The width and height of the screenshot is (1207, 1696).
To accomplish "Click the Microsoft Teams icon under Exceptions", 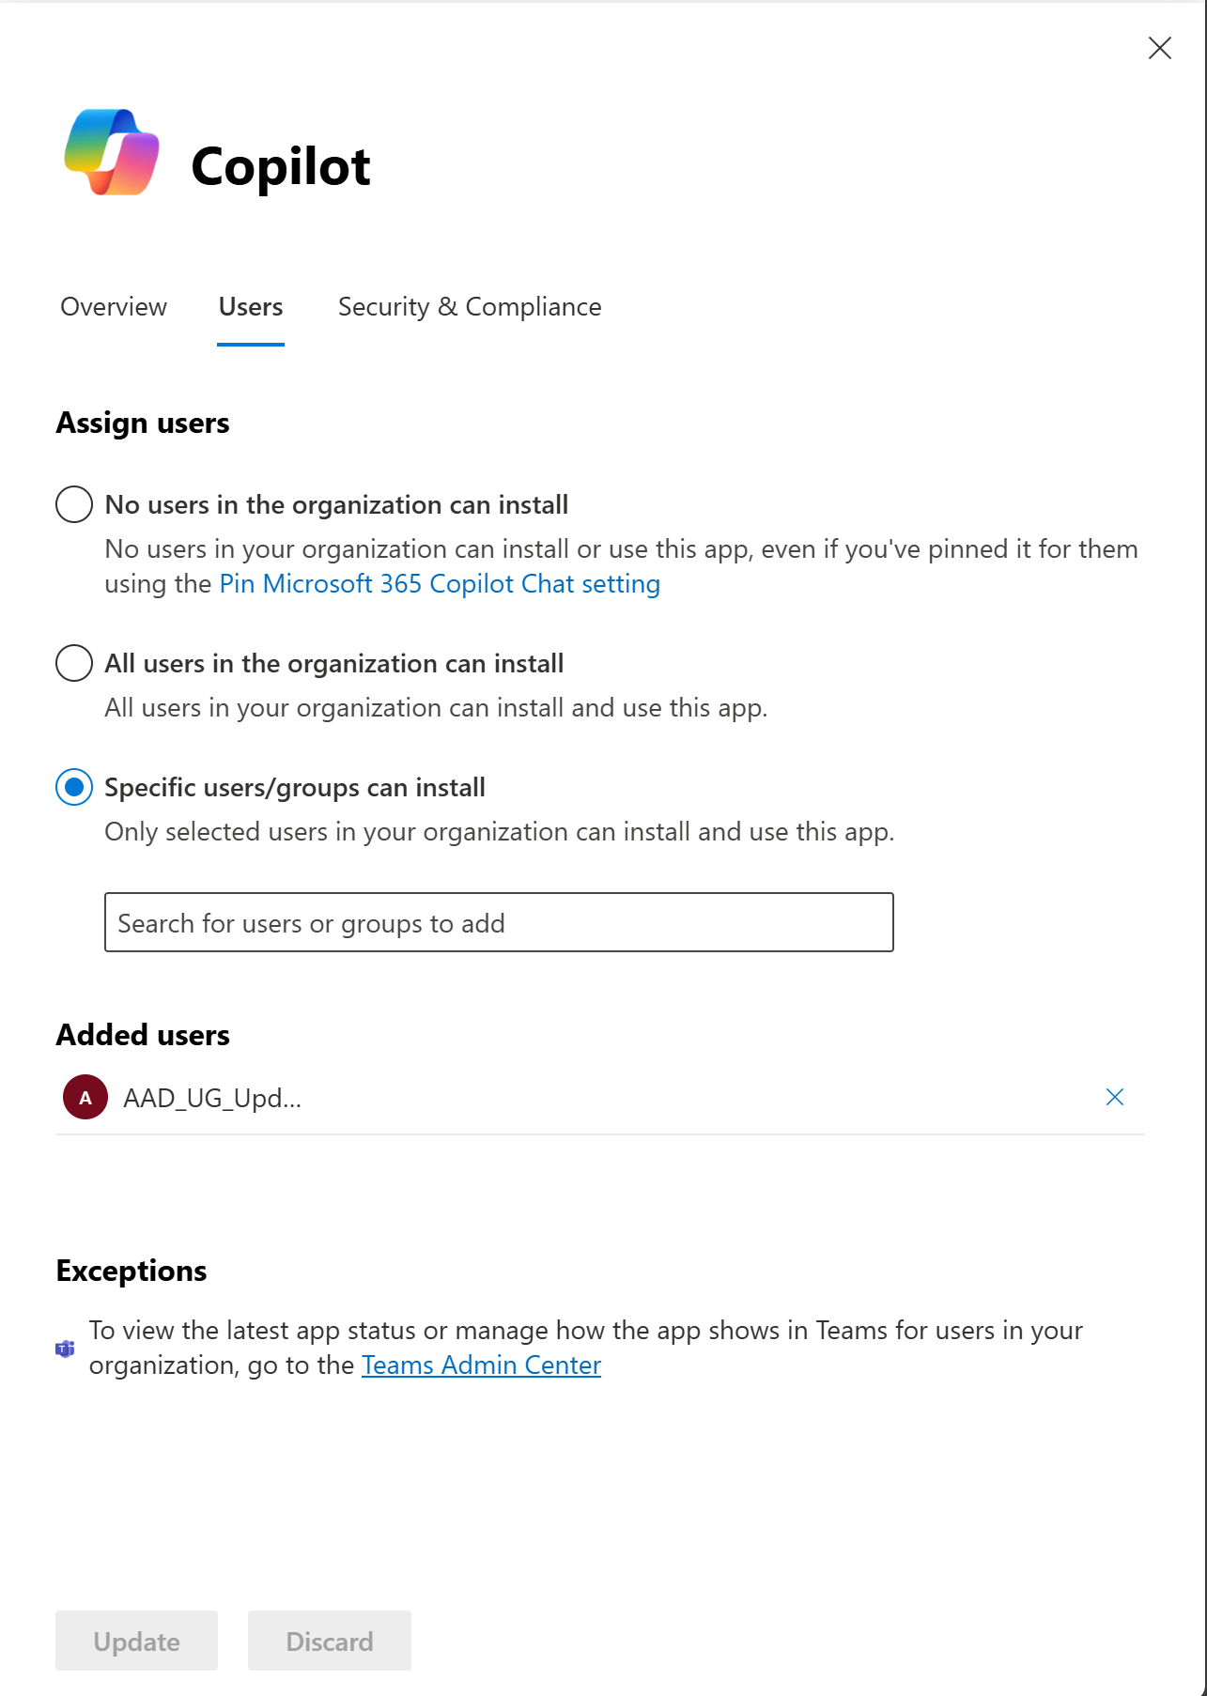I will [65, 1349].
